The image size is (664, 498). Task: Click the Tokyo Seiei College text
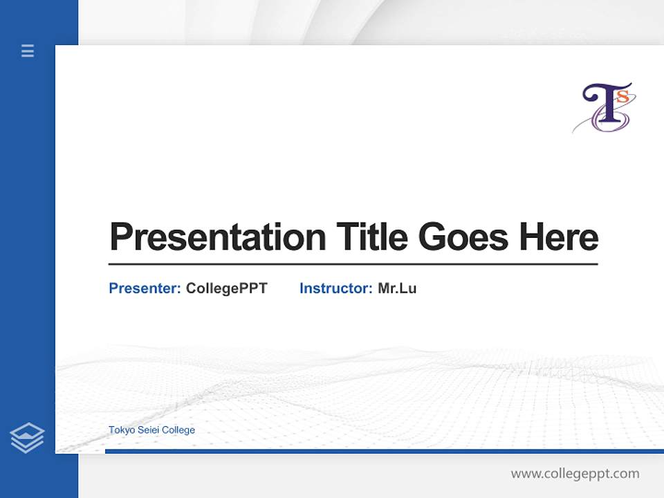coord(151,430)
